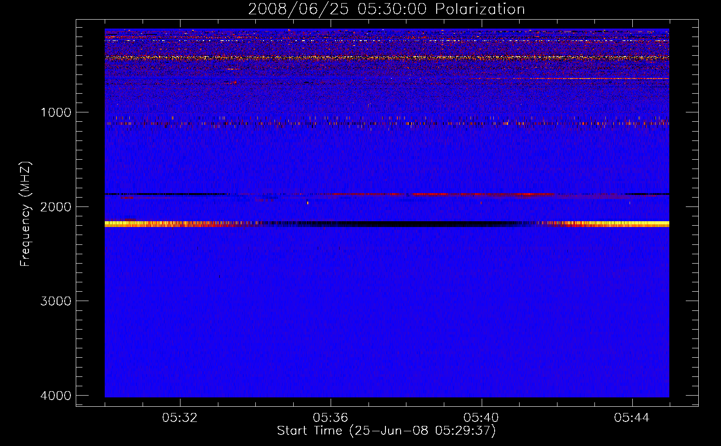Select the 2000 frequency axis label
Screen dimensions: 721x446
pos(56,206)
